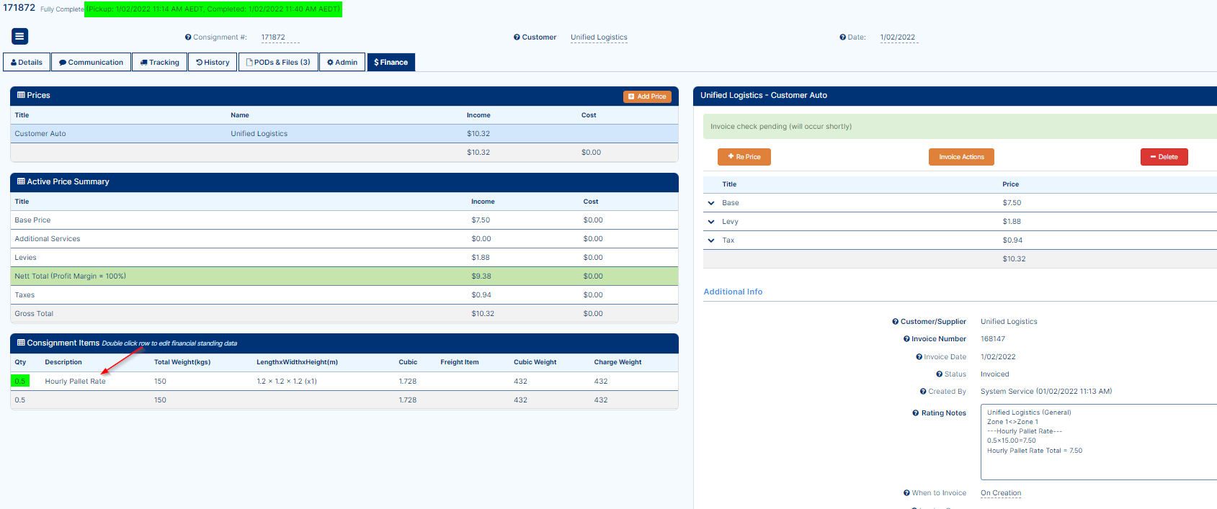Open PODs & Files (3) tab
The image size is (1217, 509).
pyautogui.click(x=278, y=63)
